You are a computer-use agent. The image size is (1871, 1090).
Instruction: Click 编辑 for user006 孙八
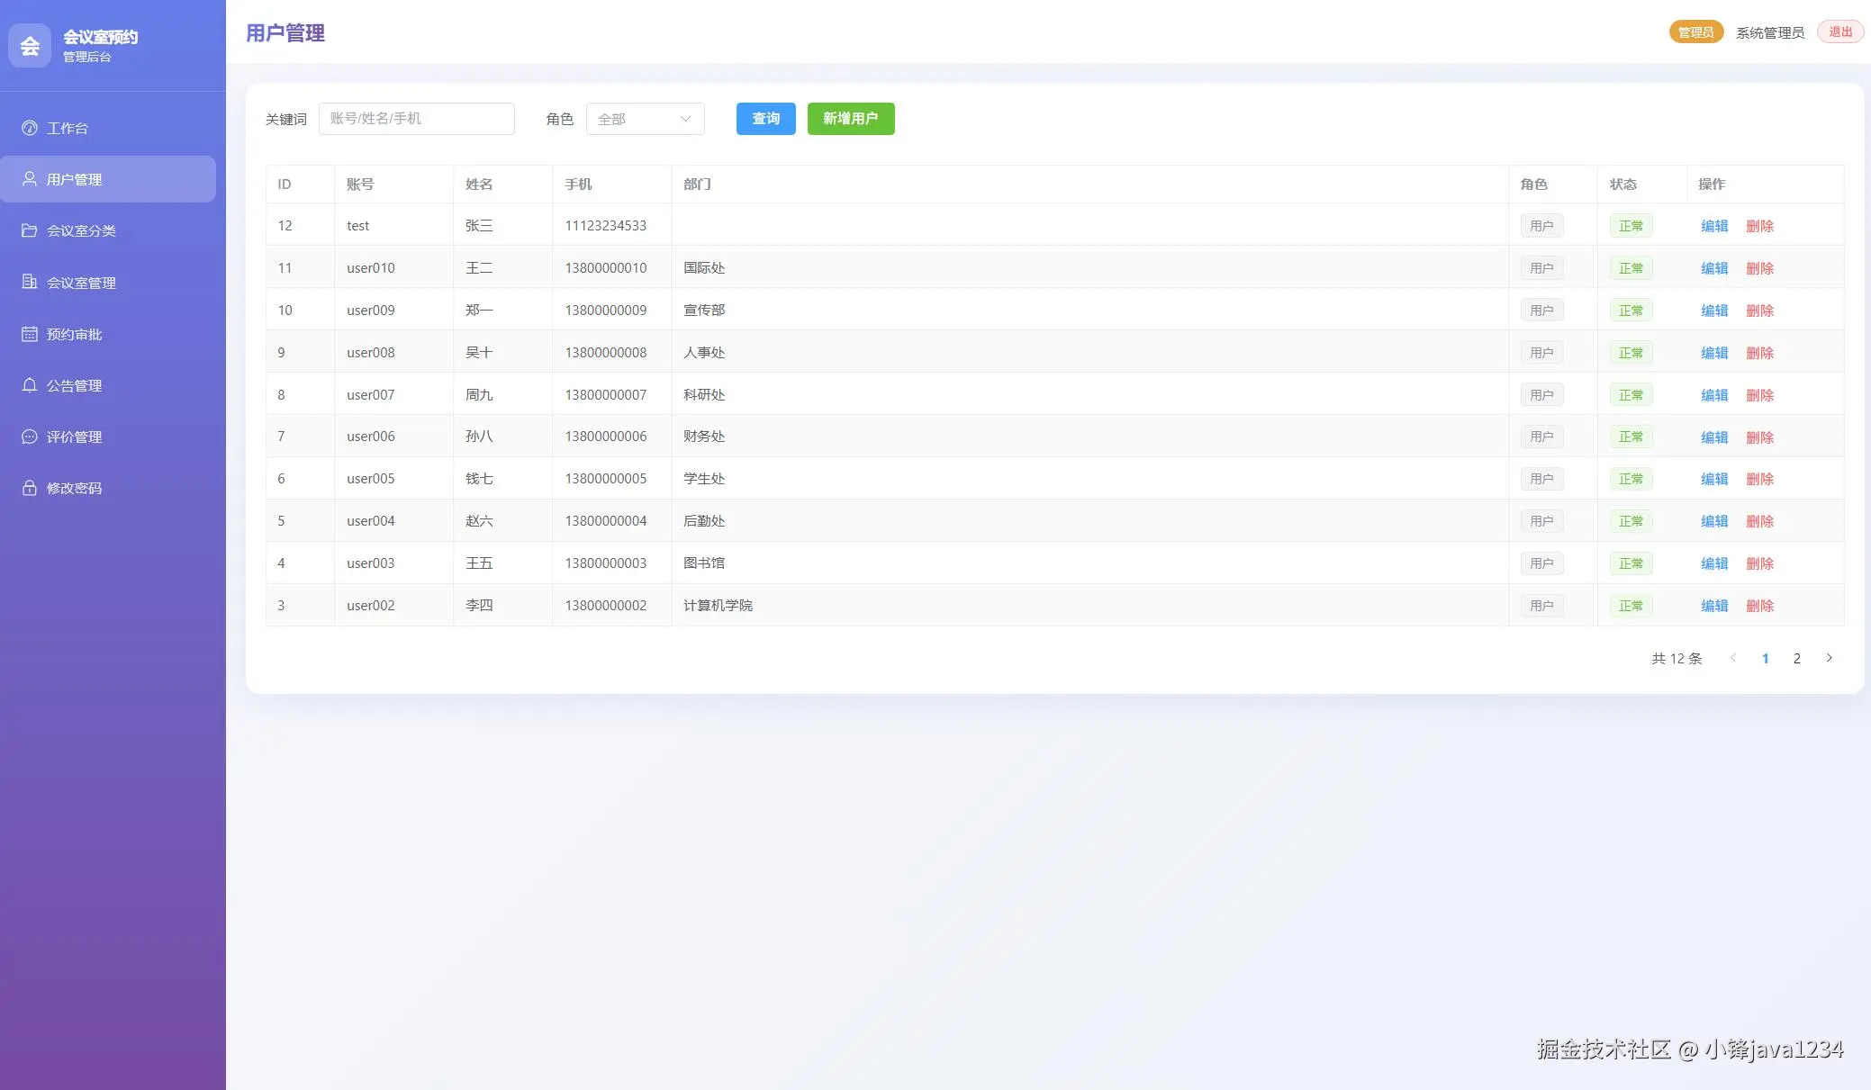(1713, 437)
